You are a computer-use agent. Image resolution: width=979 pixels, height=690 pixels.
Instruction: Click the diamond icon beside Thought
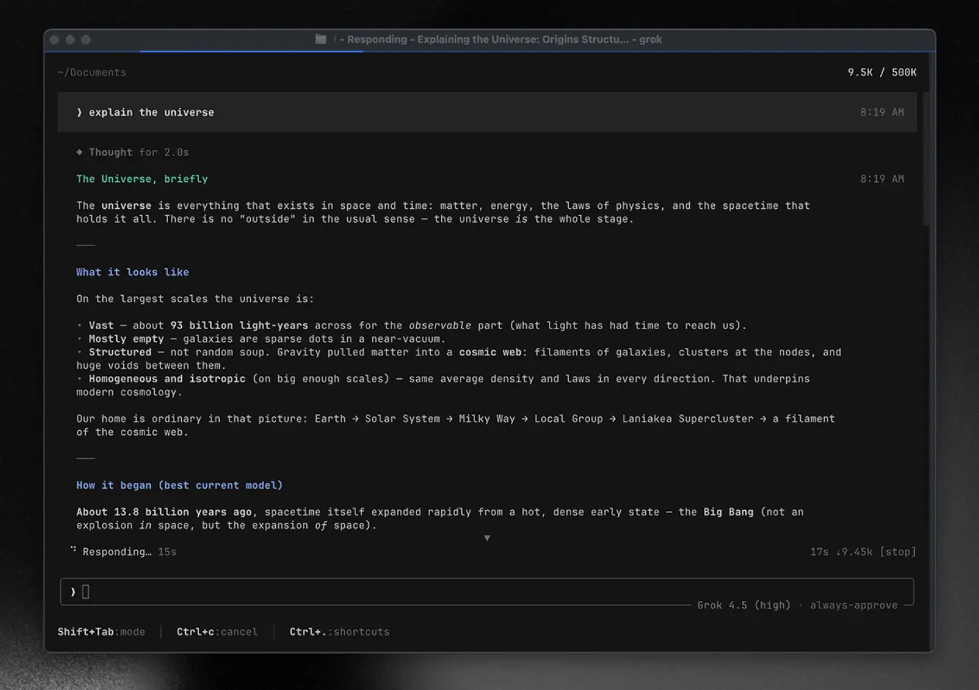pyautogui.click(x=80, y=152)
